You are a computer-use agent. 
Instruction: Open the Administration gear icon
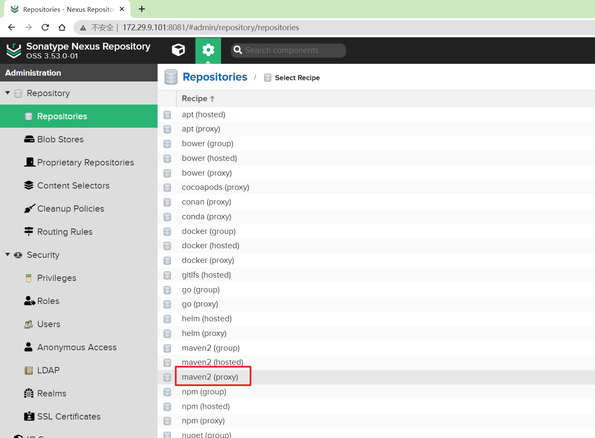(208, 50)
